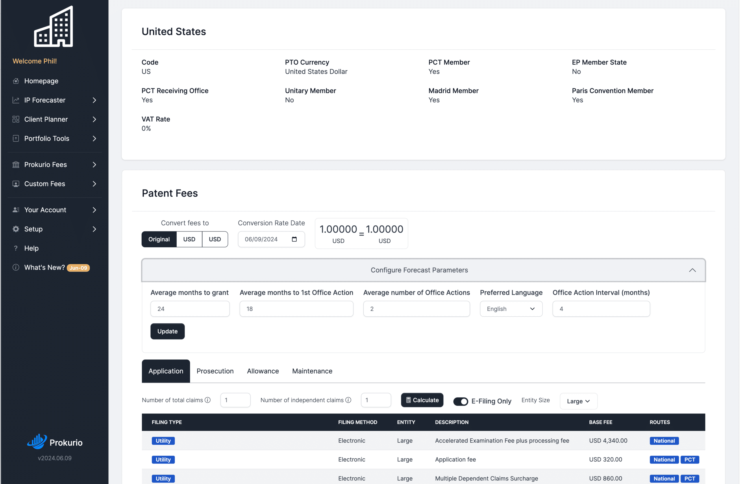
Task: Click the Average months to grant field
Action: tap(190, 309)
